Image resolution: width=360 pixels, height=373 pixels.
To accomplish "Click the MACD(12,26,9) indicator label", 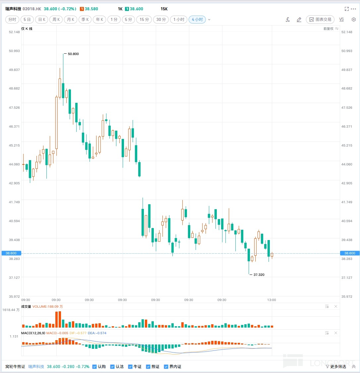I will coord(33,333).
